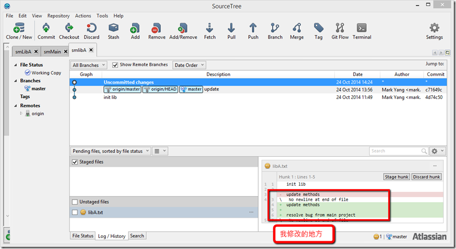Open the Actions menu
Viewport: 456px width, 249px height.
pyautogui.click(x=83, y=16)
